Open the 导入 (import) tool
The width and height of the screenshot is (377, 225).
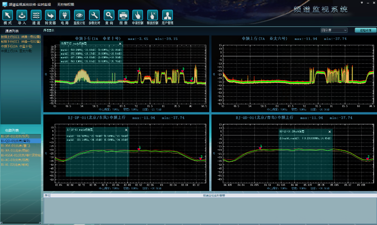coord(22,15)
